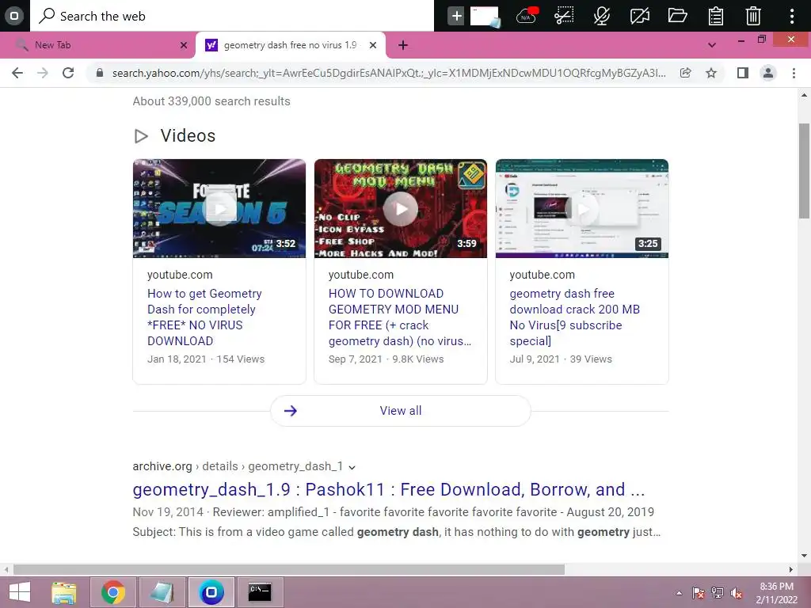Viewport: 811px width, 608px height.
Task: Open a new browser tab with plus
Action: click(x=403, y=45)
